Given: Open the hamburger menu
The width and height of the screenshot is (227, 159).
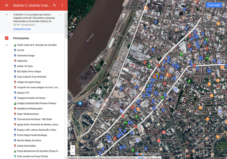Looking at the screenshot, I should pos(7,5).
